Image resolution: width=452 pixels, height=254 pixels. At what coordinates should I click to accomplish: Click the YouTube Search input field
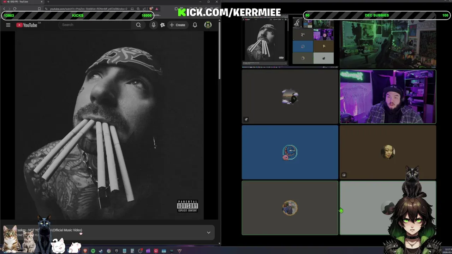pyautogui.click(x=95, y=25)
